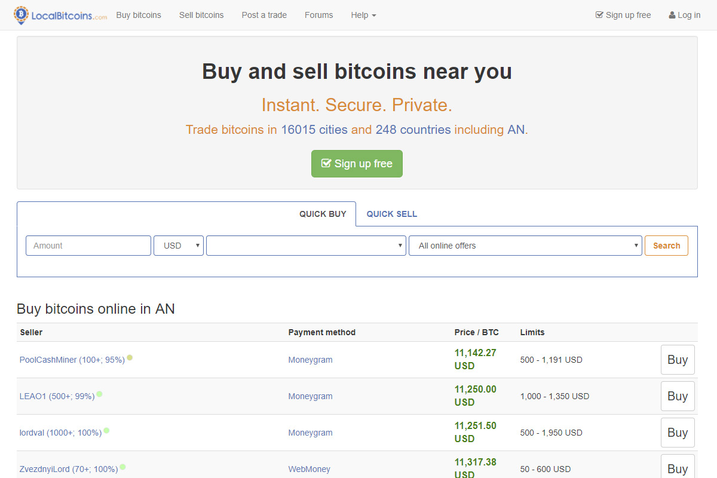
Task: Click Buy for lordval offer
Action: click(x=678, y=433)
